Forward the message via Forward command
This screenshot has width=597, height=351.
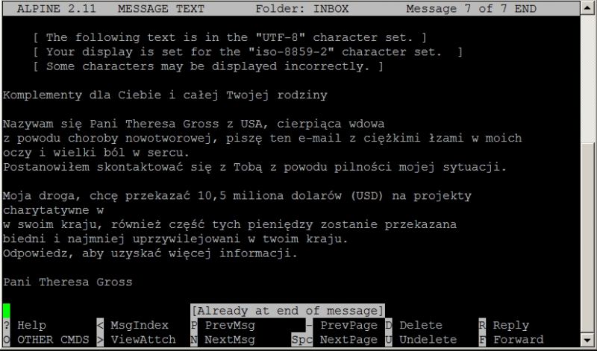point(518,339)
